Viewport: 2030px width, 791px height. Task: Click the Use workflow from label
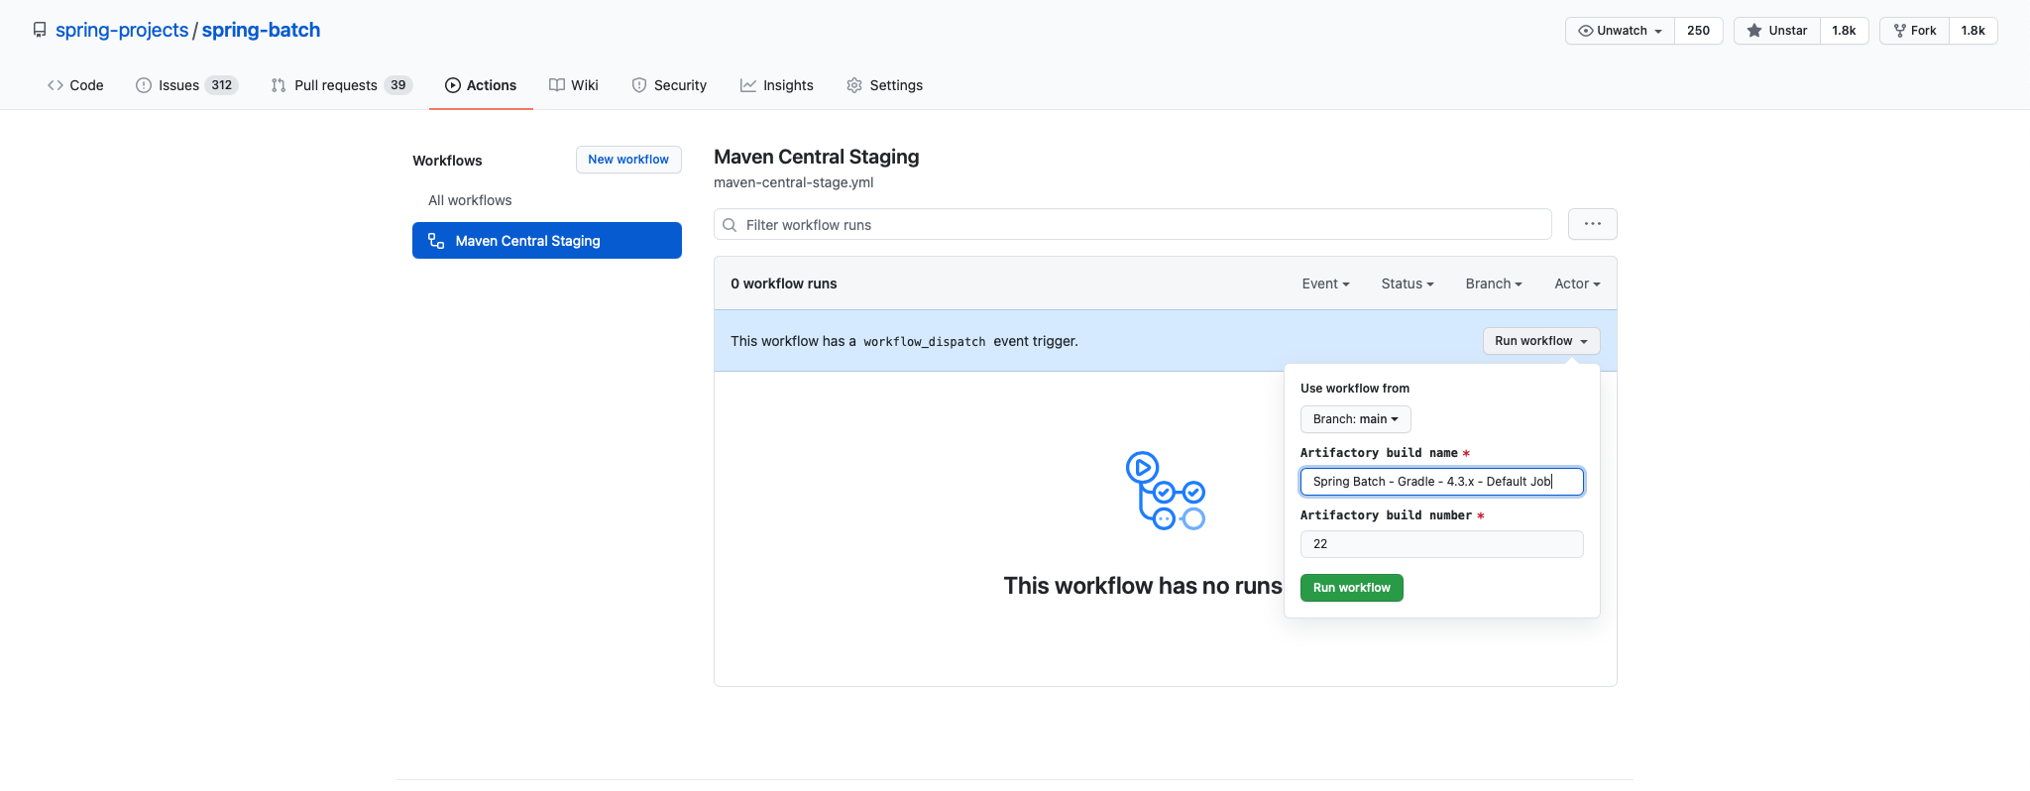click(x=1355, y=389)
